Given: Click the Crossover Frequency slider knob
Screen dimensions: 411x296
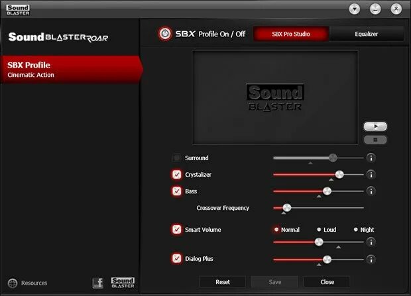Looking at the screenshot, I should (x=287, y=208).
